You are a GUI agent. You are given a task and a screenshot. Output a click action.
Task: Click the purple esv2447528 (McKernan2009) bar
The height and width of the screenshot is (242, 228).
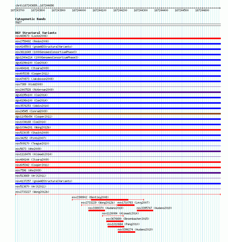118,92
